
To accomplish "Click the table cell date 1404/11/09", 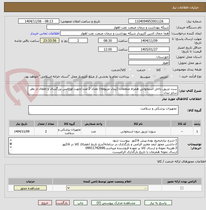I will (x=22, y=131).
